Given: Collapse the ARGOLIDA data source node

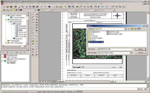Looking at the screenshot, I should pyautogui.click(x=9, y=22).
